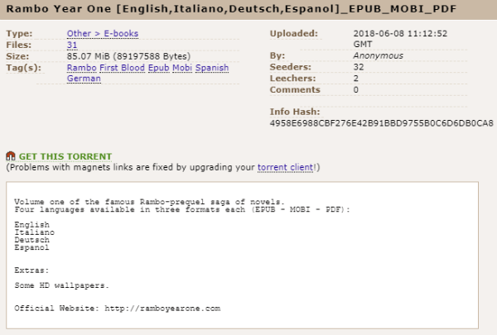Click the 'Extras:' line in description
The height and width of the screenshot is (335, 497).
pyautogui.click(x=31, y=270)
